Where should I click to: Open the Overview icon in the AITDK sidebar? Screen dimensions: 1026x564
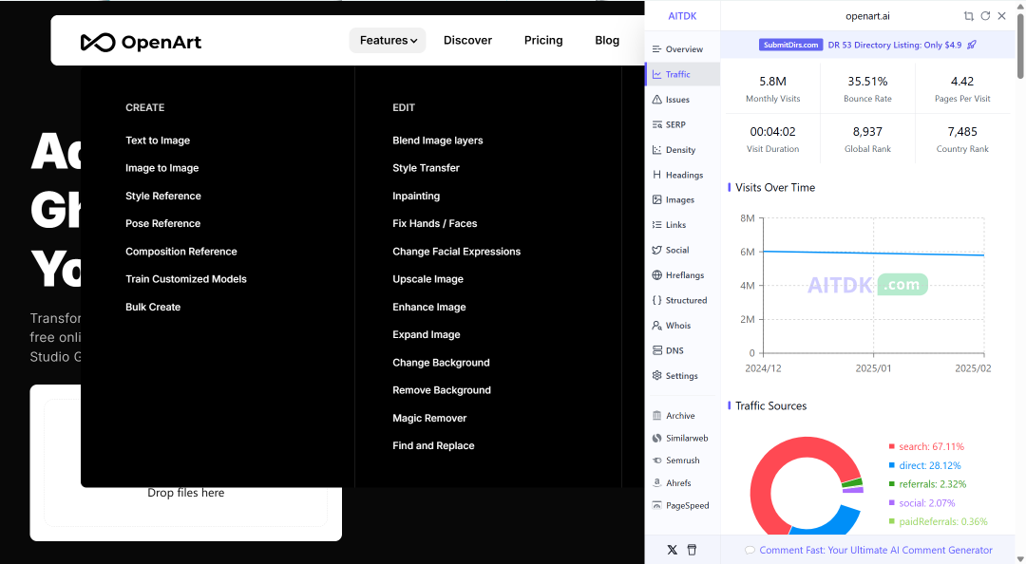656,49
